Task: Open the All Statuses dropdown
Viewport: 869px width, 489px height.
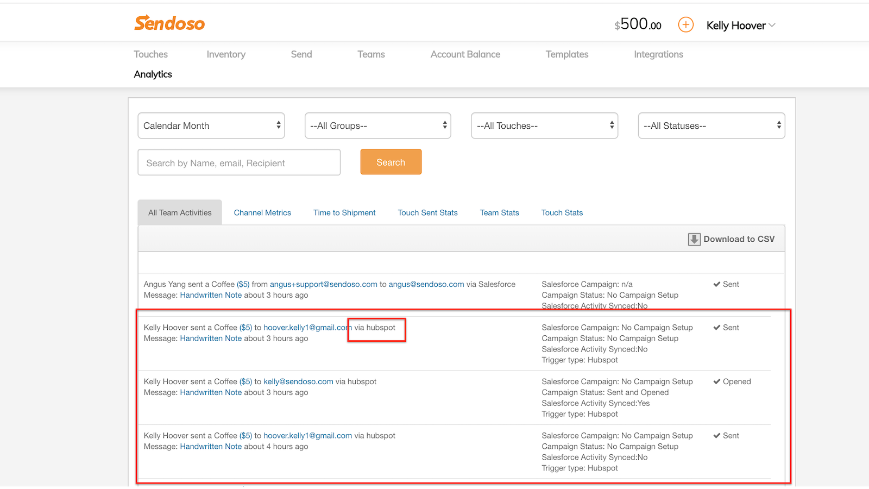Action: 711,126
